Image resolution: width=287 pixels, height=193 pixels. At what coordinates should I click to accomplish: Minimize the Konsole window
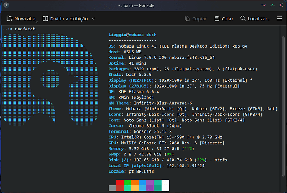263,5
